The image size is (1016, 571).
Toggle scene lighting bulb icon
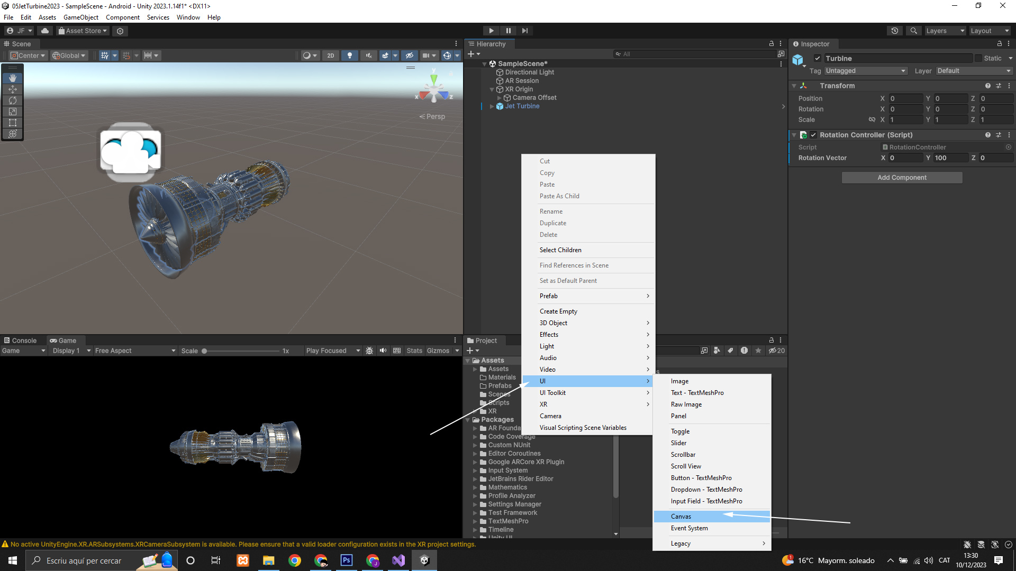coord(349,56)
